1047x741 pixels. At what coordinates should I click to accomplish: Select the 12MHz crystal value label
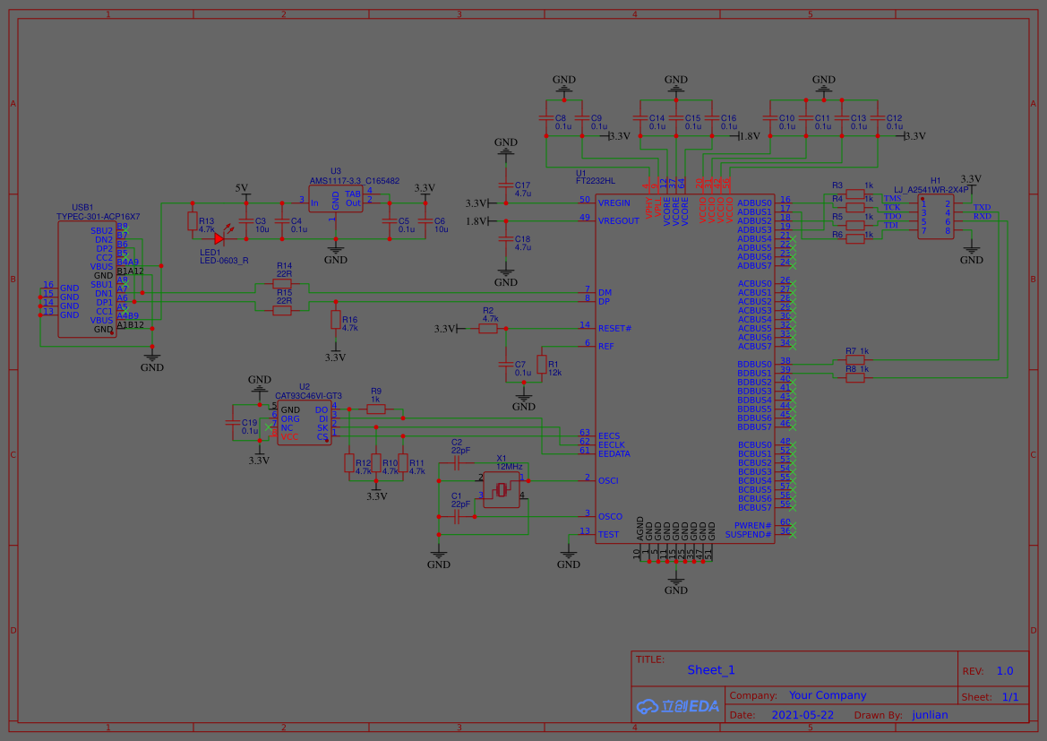pos(510,467)
